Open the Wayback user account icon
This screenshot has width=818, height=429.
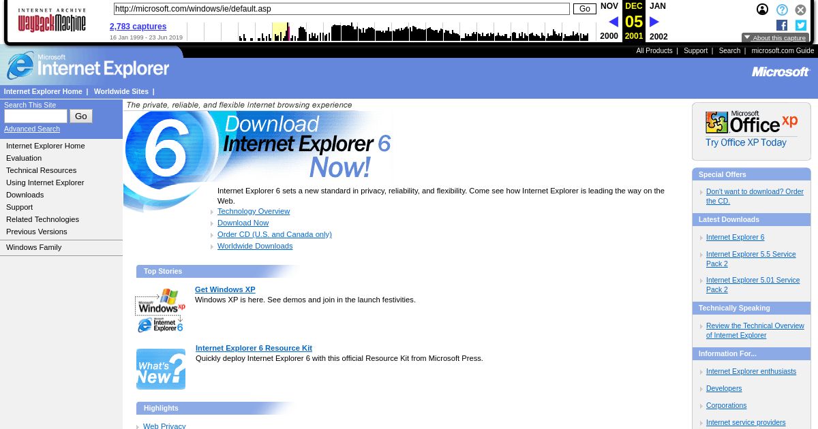[762, 10]
